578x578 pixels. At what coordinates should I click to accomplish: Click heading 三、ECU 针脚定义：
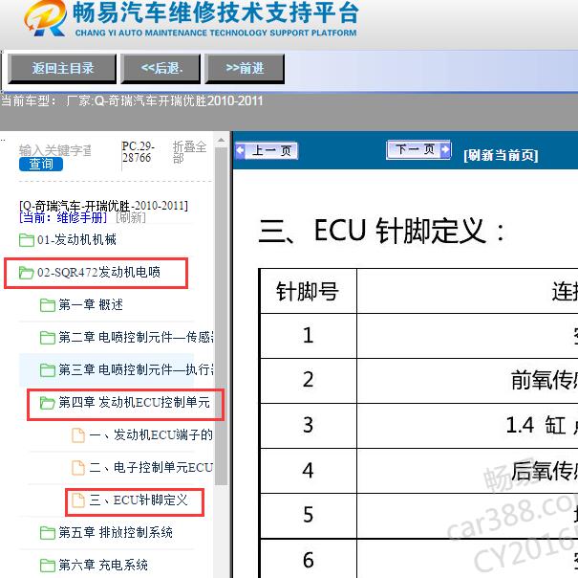point(382,231)
